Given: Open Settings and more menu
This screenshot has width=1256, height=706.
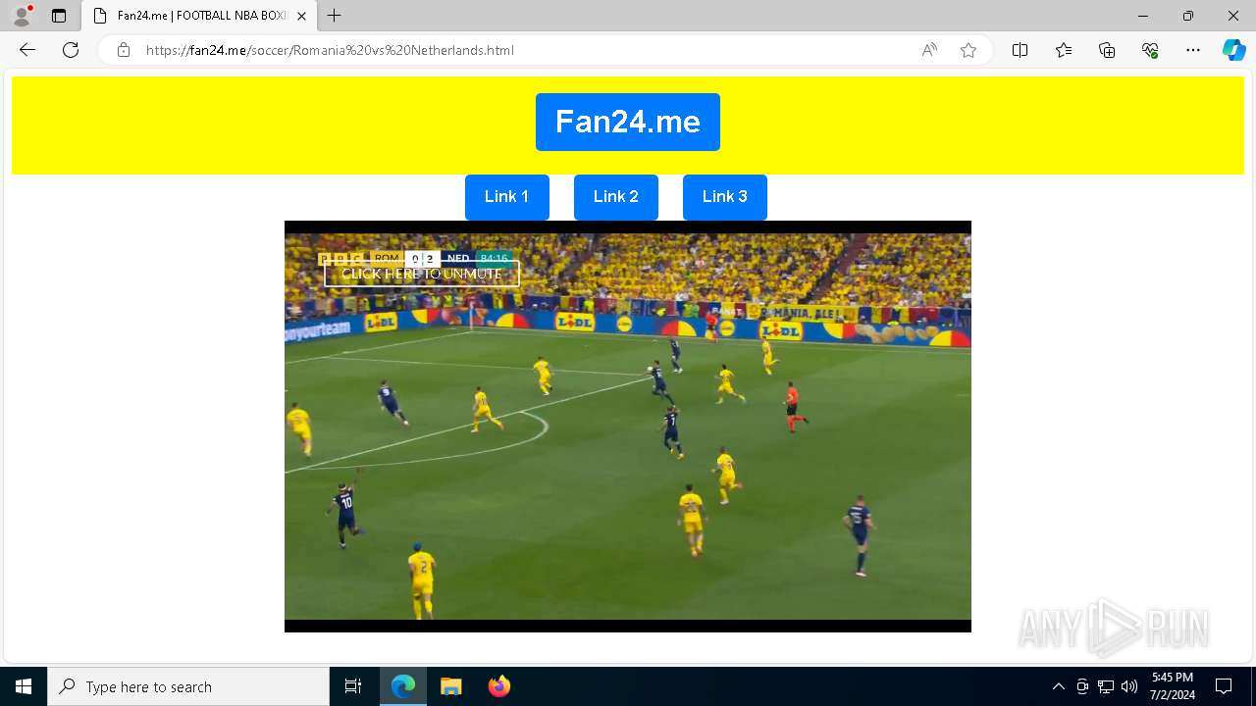Looking at the screenshot, I should [1193, 50].
